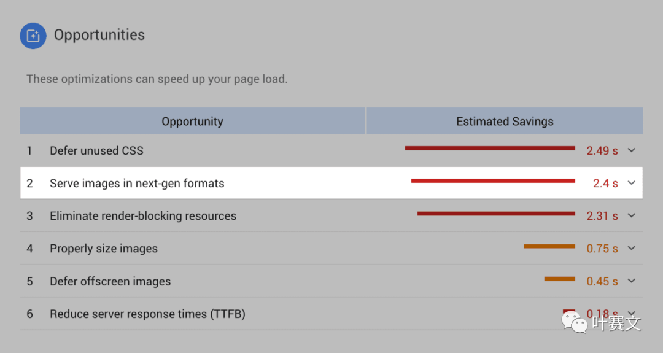Viewport: 663px width, 353px height.
Task: Expand Serve images in next-gen formats chevron
Action: tap(632, 183)
